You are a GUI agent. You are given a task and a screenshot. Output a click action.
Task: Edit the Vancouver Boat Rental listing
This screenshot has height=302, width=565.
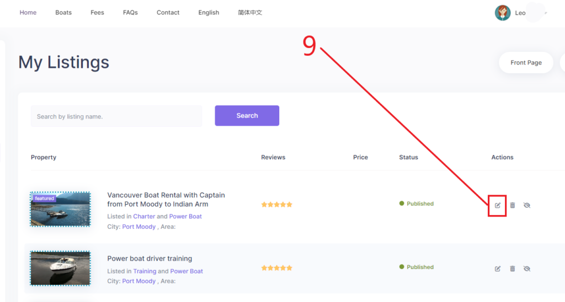tap(497, 205)
